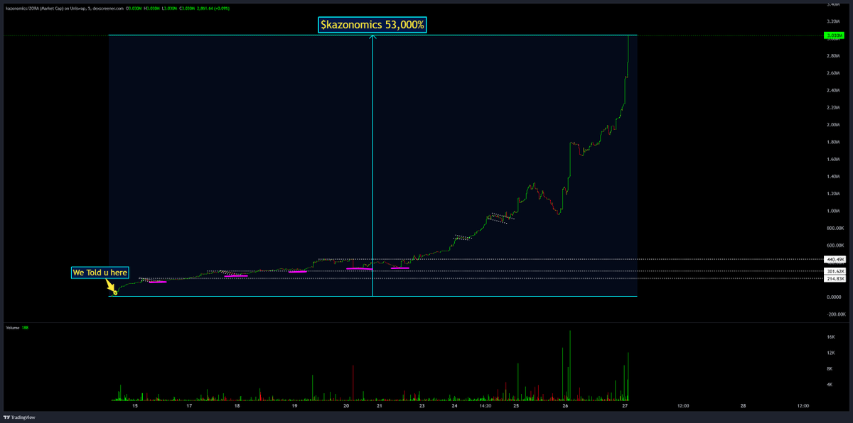Click the 8K volume axis label

click(x=829, y=368)
